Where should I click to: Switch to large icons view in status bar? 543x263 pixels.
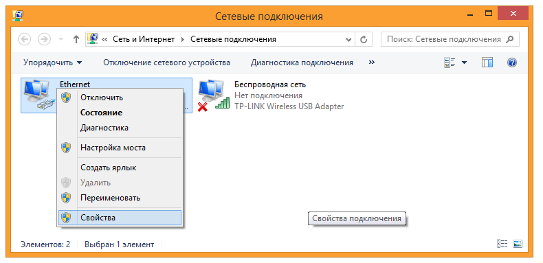click(x=518, y=244)
